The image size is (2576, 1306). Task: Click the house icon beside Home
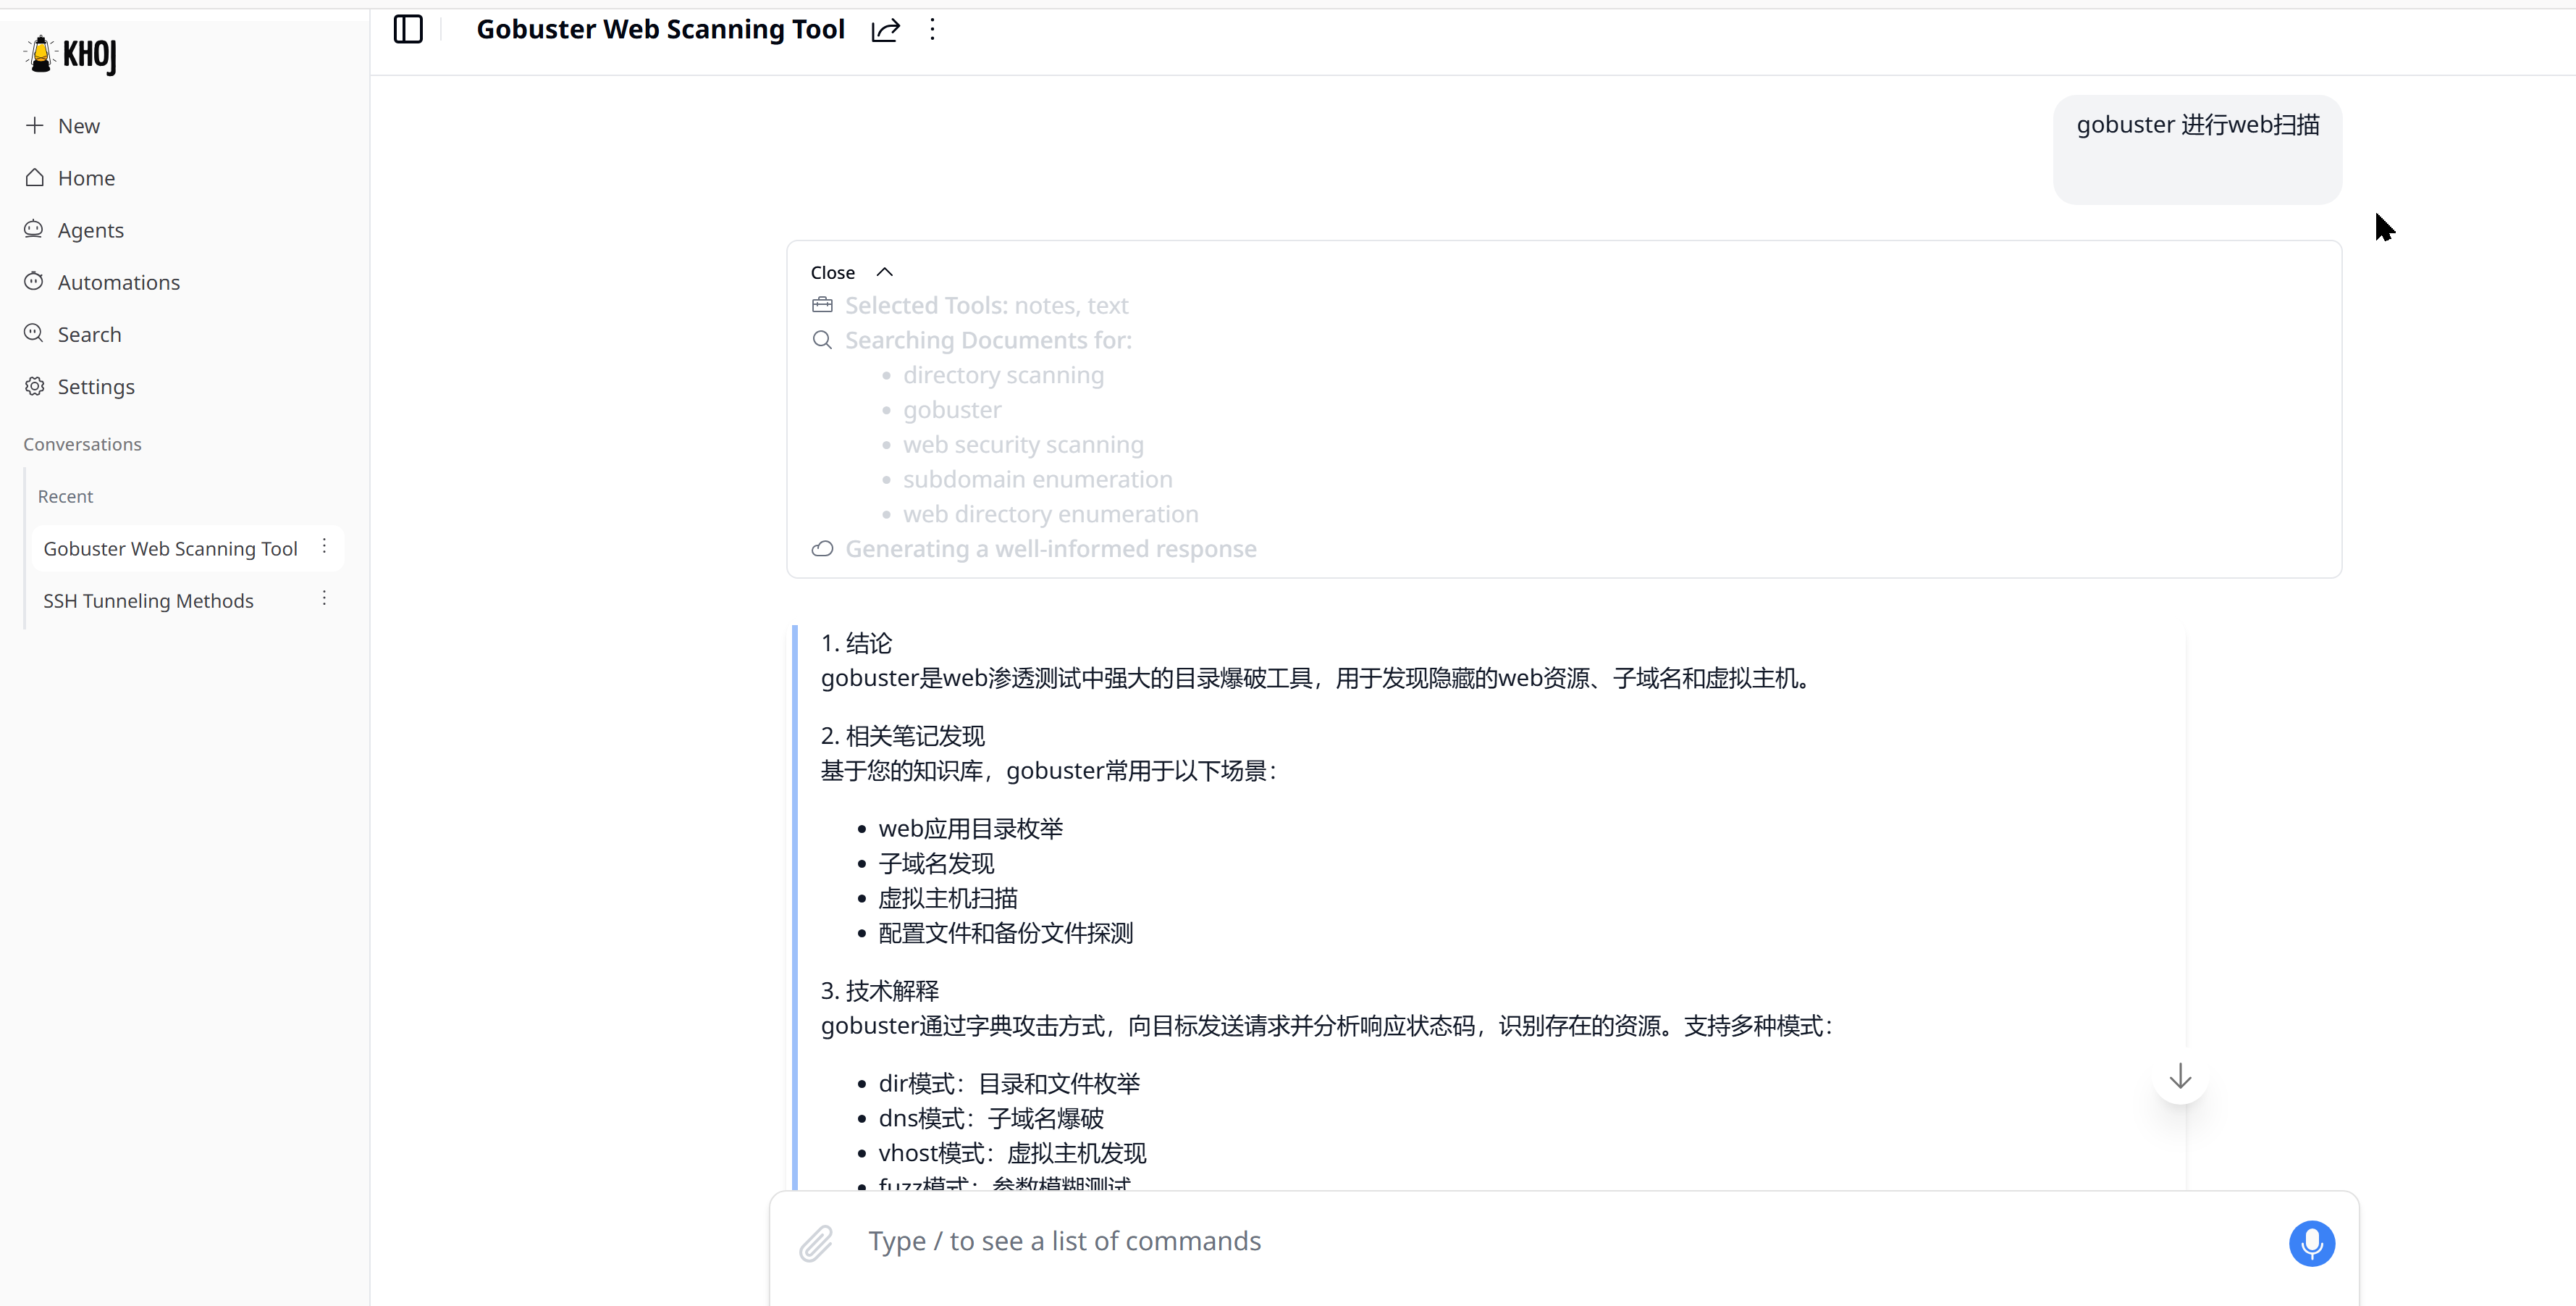pos(35,177)
